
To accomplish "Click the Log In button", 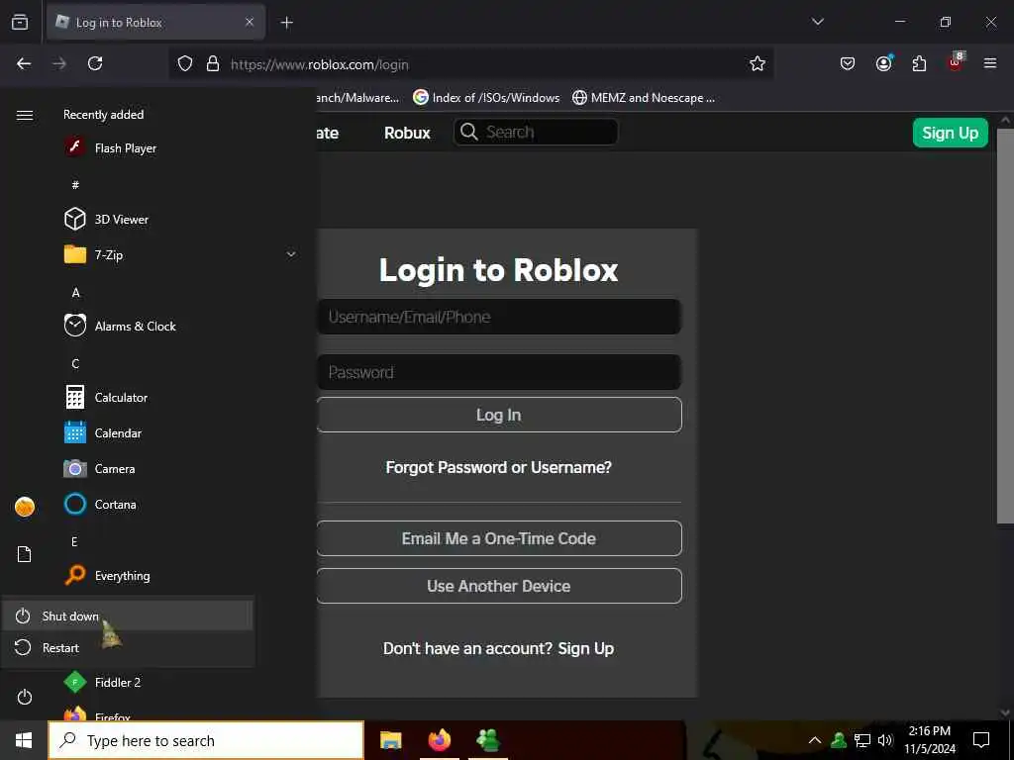I will [499, 415].
